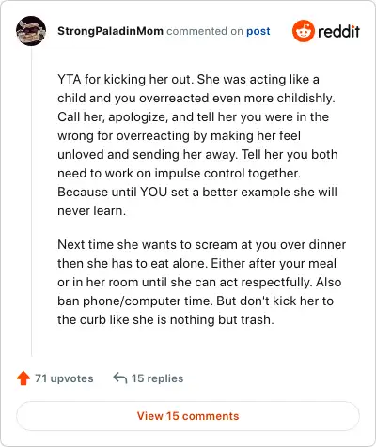Open the StrongPaladinMom username link
Image resolution: width=376 pixels, height=447 pixels.
tap(110, 31)
